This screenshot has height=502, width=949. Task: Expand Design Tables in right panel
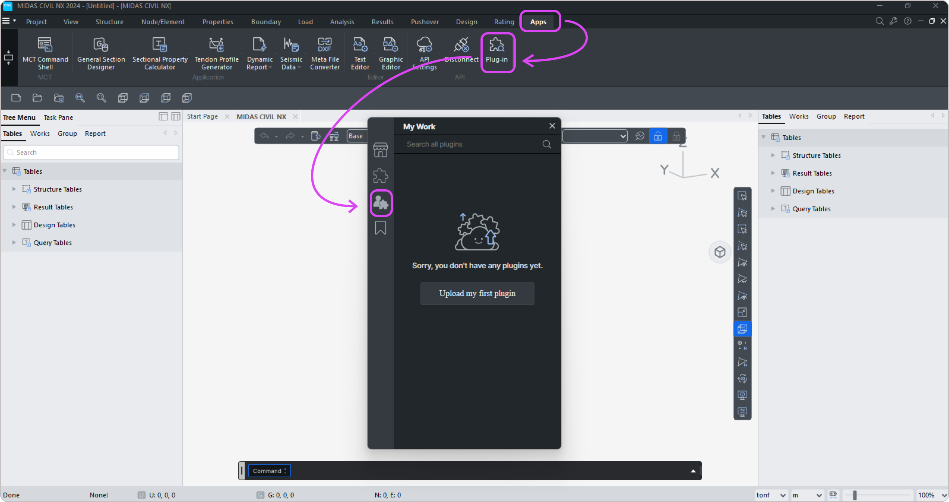point(773,191)
